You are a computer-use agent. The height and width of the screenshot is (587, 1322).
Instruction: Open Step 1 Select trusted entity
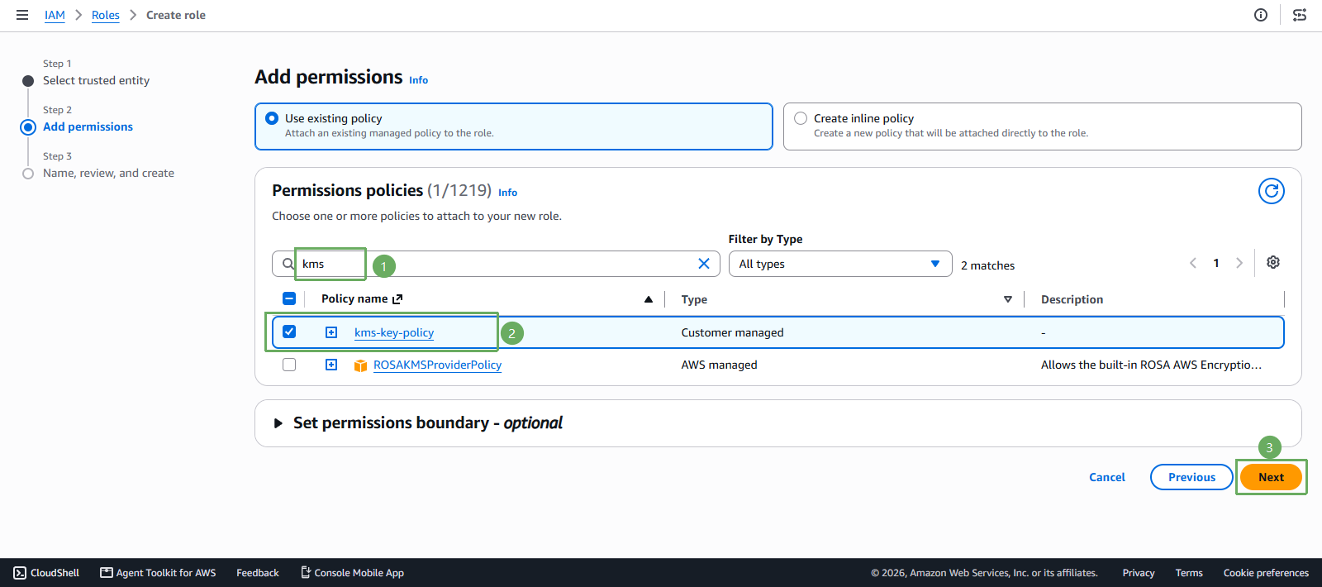click(96, 80)
